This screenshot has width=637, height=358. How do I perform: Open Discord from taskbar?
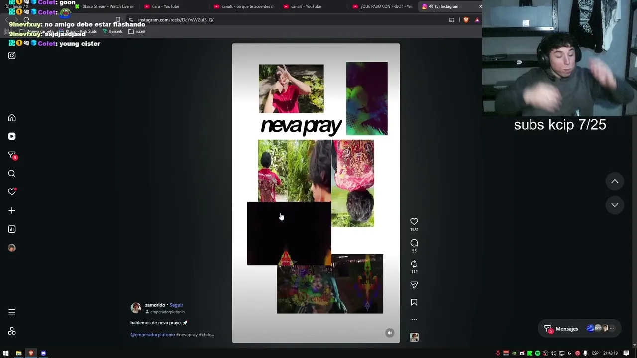click(43, 353)
